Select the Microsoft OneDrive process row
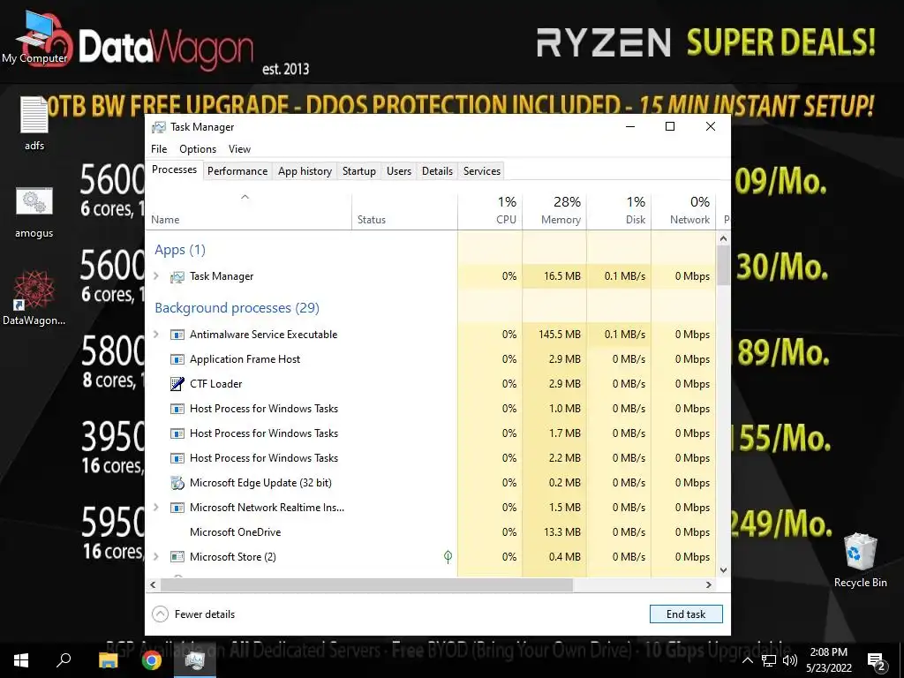 point(431,532)
